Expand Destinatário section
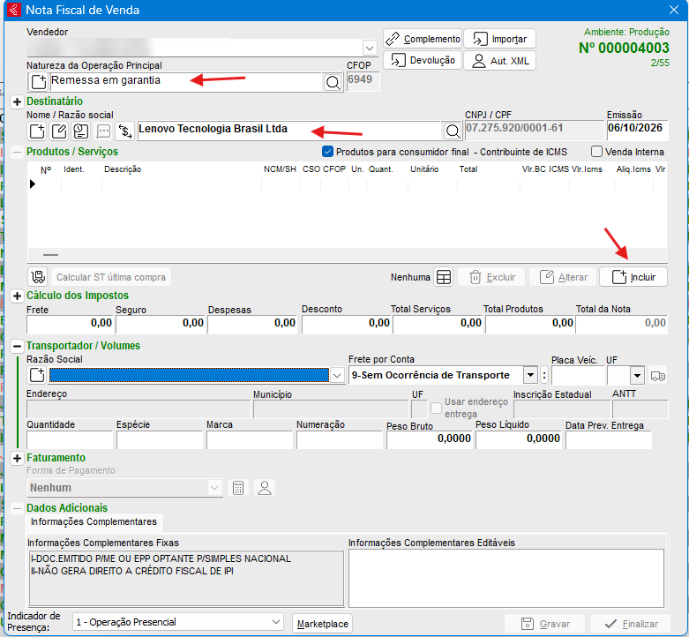The image size is (689, 637). coord(17,102)
